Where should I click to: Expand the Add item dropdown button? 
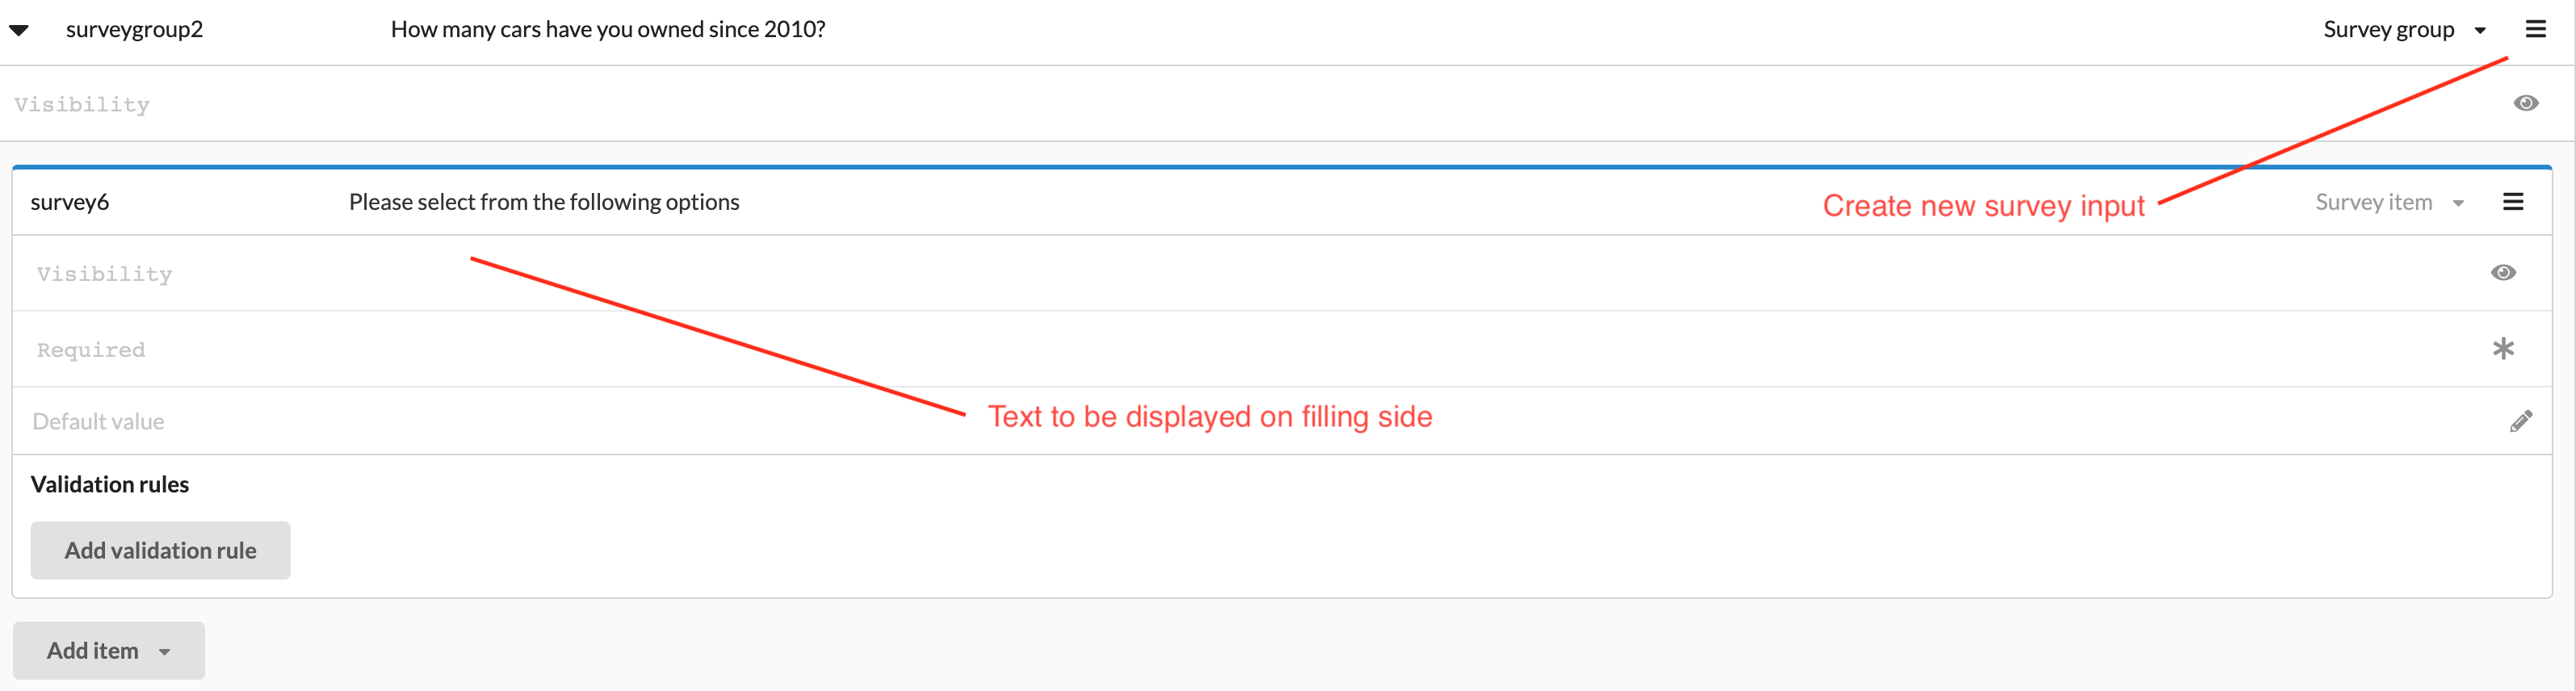(108, 651)
